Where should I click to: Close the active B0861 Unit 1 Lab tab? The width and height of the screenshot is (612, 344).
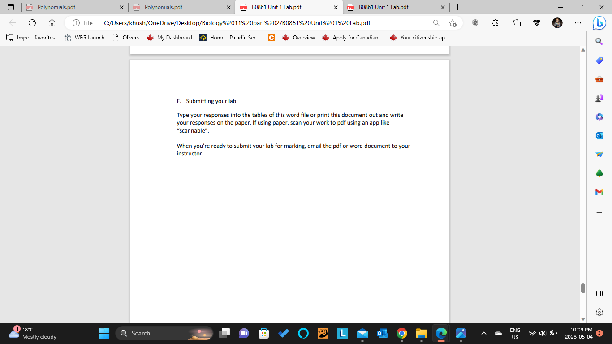(x=336, y=7)
